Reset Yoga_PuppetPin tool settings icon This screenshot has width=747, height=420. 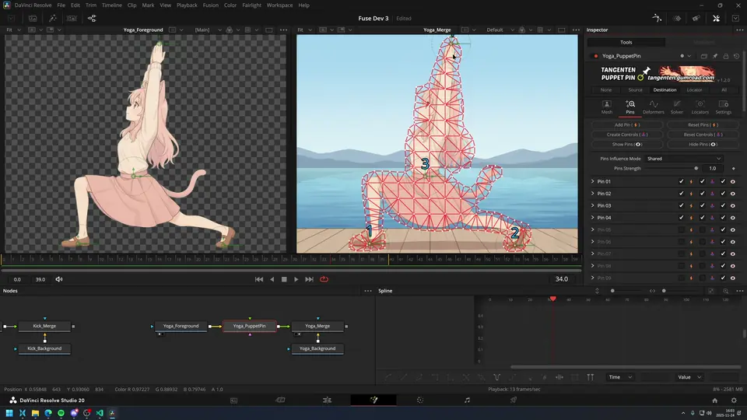click(737, 56)
